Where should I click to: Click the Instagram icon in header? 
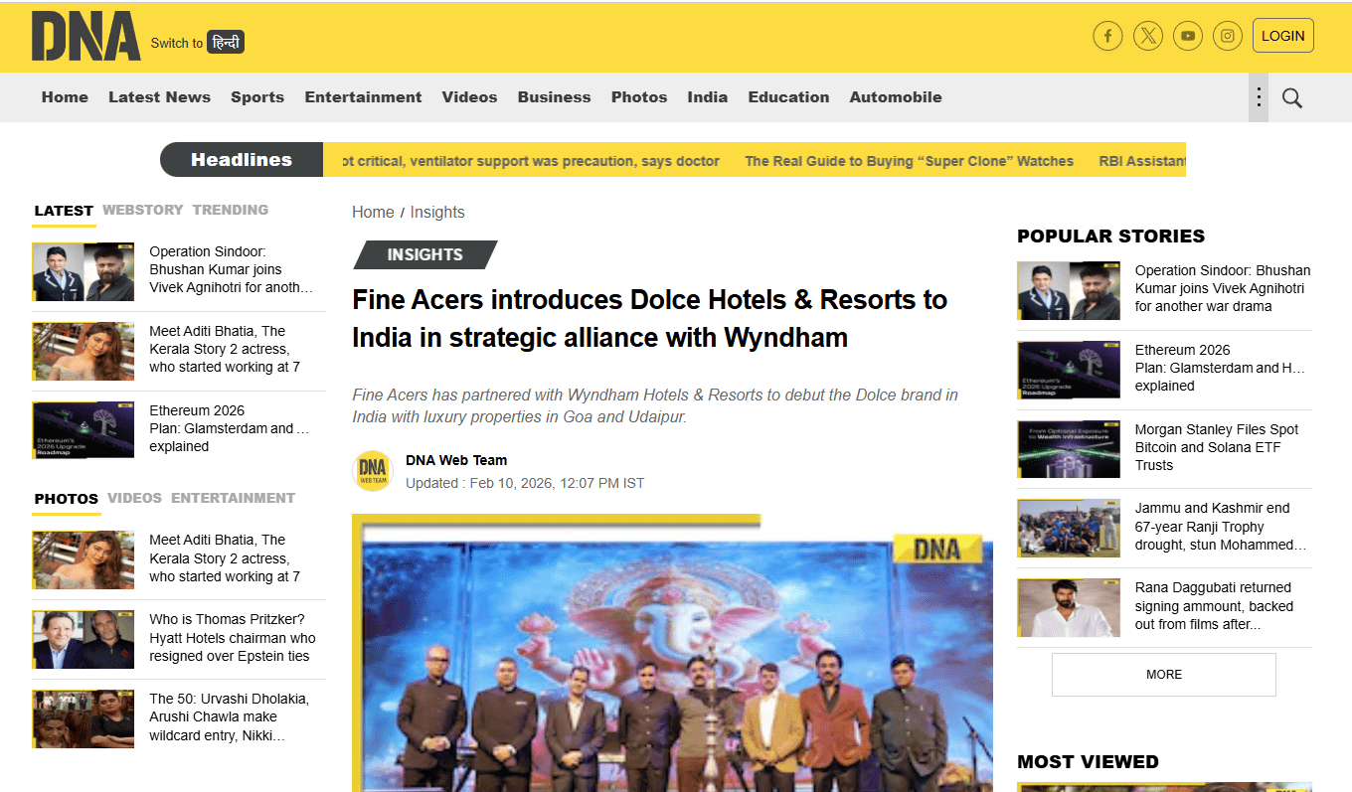click(1228, 37)
